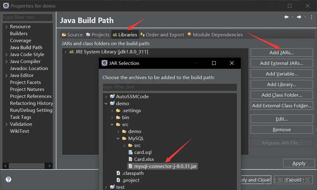Click the card.sql file icon
Image resolution: width=317 pixels, height=190 pixels.
pyautogui.click(x=131, y=152)
